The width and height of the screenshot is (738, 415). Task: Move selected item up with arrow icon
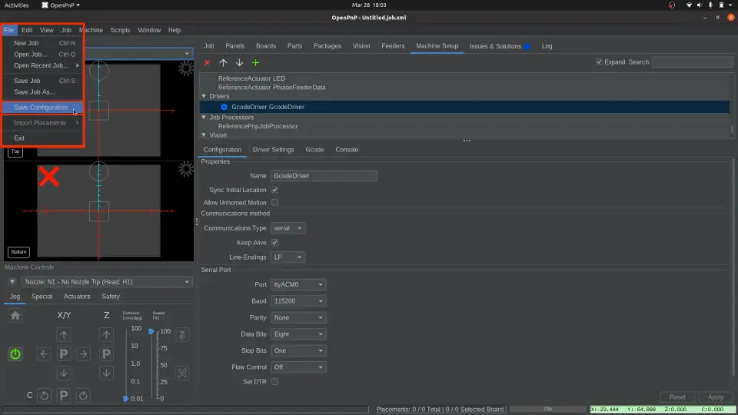click(223, 62)
